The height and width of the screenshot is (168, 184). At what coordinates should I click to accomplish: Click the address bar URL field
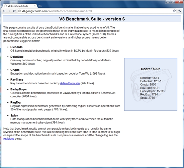click(x=96, y=11)
